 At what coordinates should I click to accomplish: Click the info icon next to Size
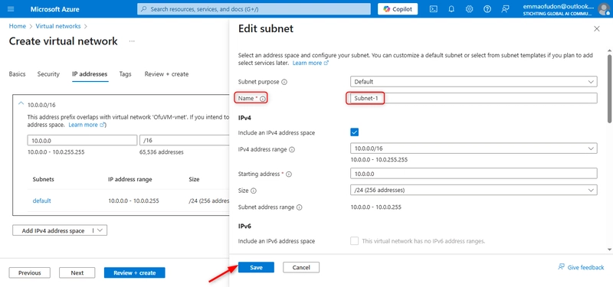[254, 191]
